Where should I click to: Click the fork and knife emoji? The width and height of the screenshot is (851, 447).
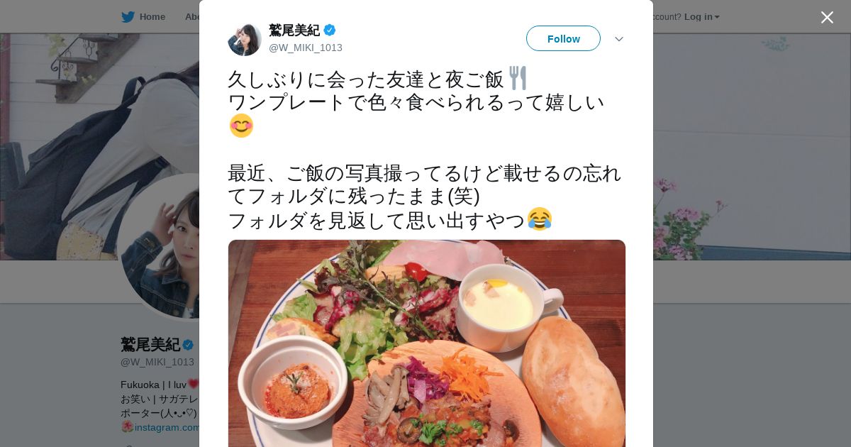pyautogui.click(x=518, y=78)
